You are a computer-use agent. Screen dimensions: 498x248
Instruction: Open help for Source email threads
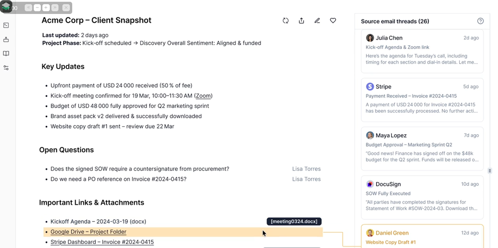coord(481,21)
